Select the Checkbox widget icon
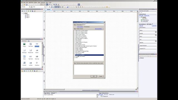Image resolution: width=178 pixels, height=100 pixels. pos(37,63)
